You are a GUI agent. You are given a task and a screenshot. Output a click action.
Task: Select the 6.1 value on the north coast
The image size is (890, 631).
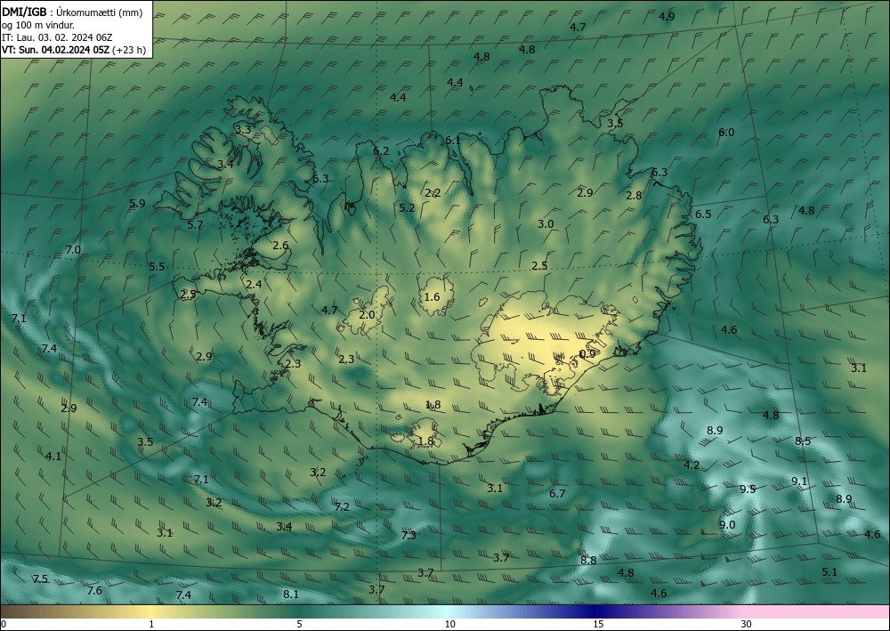click(453, 140)
